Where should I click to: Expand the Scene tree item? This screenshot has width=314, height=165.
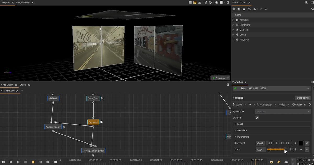(233, 35)
